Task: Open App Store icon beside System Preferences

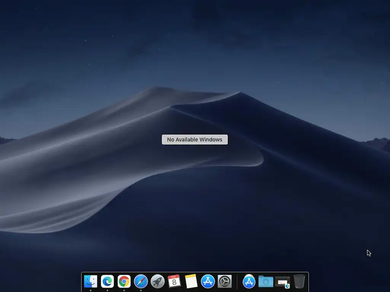Action: [x=208, y=281]
